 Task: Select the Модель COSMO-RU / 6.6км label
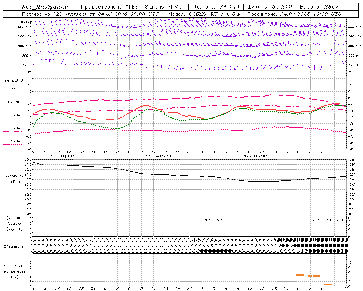[204, 14]
